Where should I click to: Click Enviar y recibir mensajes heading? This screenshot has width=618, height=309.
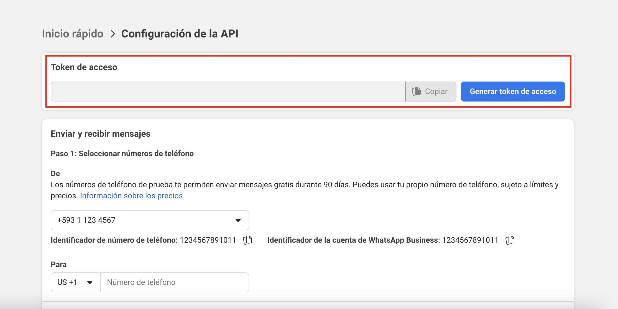click(100, 134)
